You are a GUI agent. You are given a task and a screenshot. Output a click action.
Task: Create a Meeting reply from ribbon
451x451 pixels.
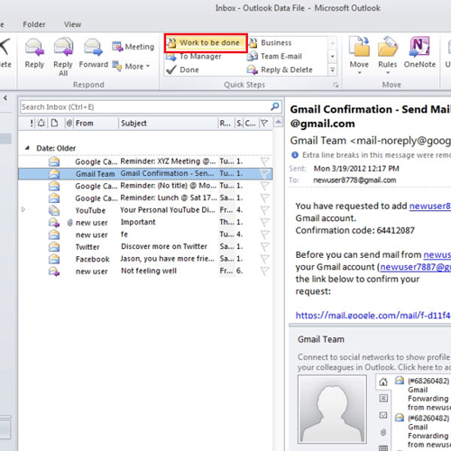tap(133, 47)
